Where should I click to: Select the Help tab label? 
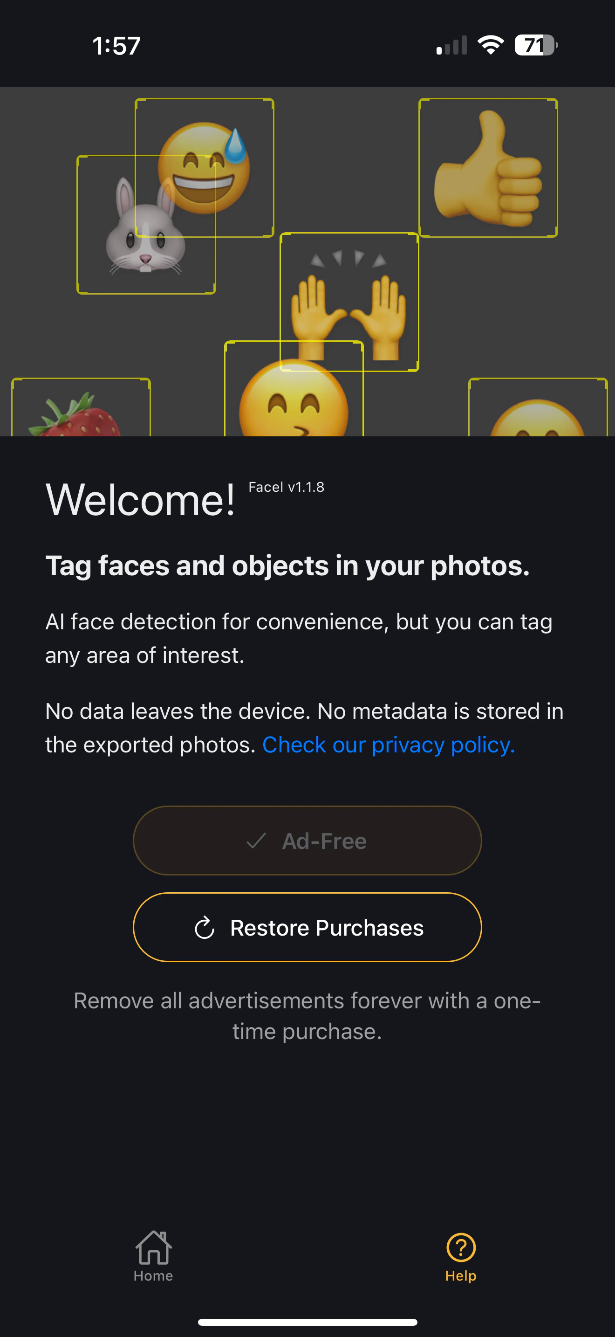[x=460, y=1276]
